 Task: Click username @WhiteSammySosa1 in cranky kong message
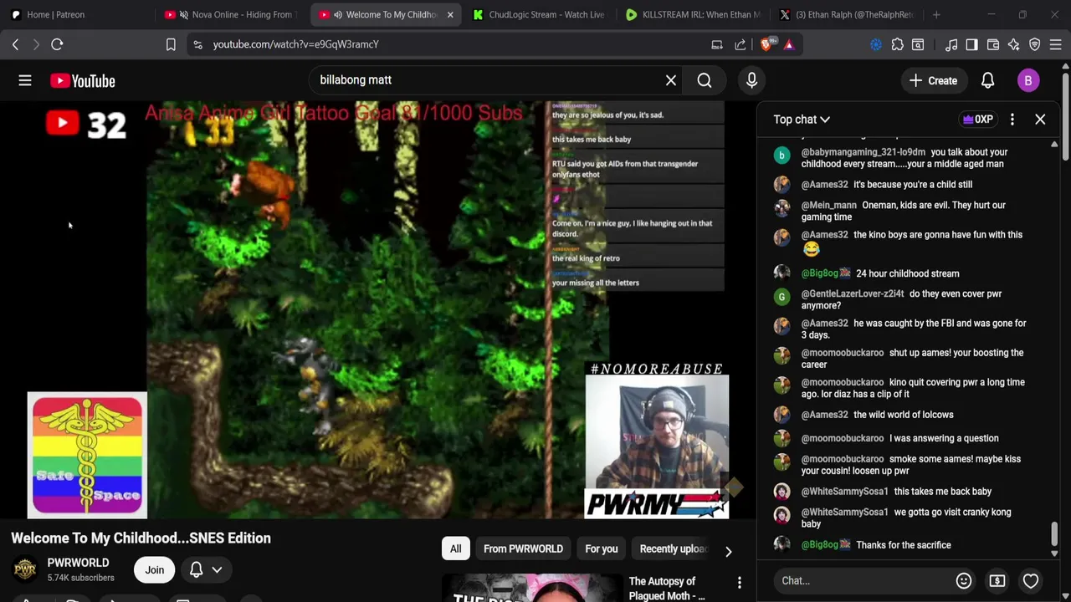[x=844, y=512]
